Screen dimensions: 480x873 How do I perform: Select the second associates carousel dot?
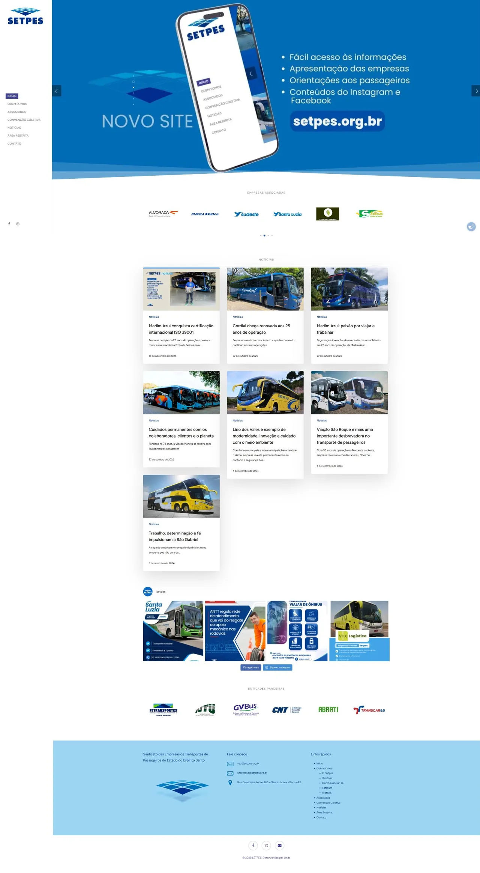click(264, 236)
